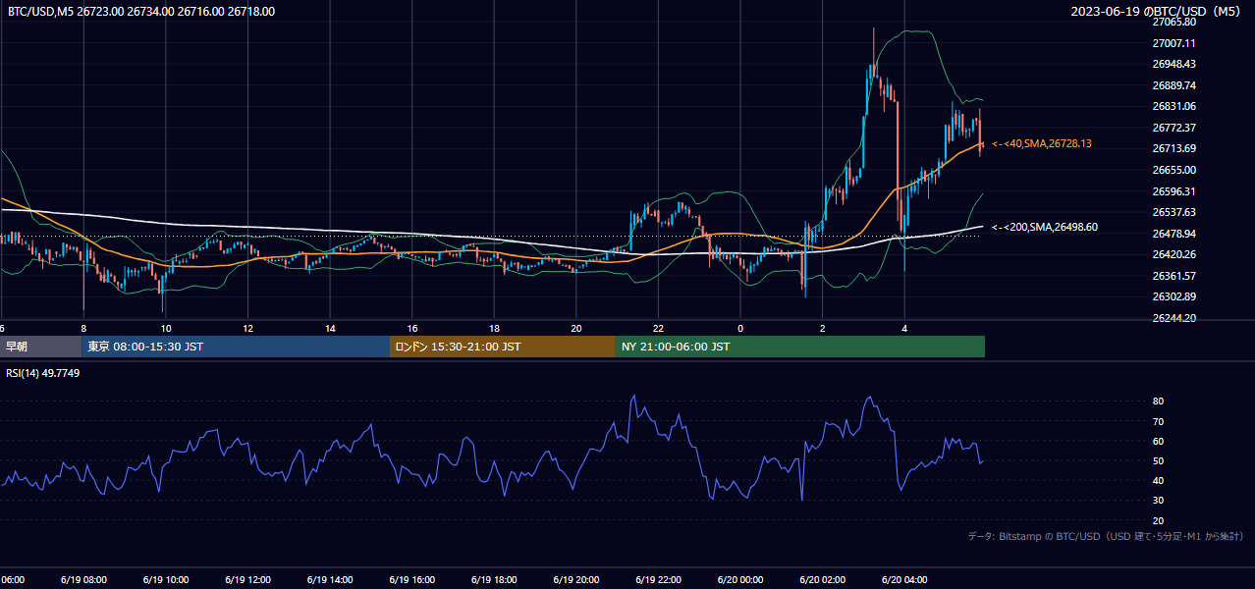Viewport: 1255px width, 589px height.
Task: Click the 6/19 08:00 date label
Action: 82,579
